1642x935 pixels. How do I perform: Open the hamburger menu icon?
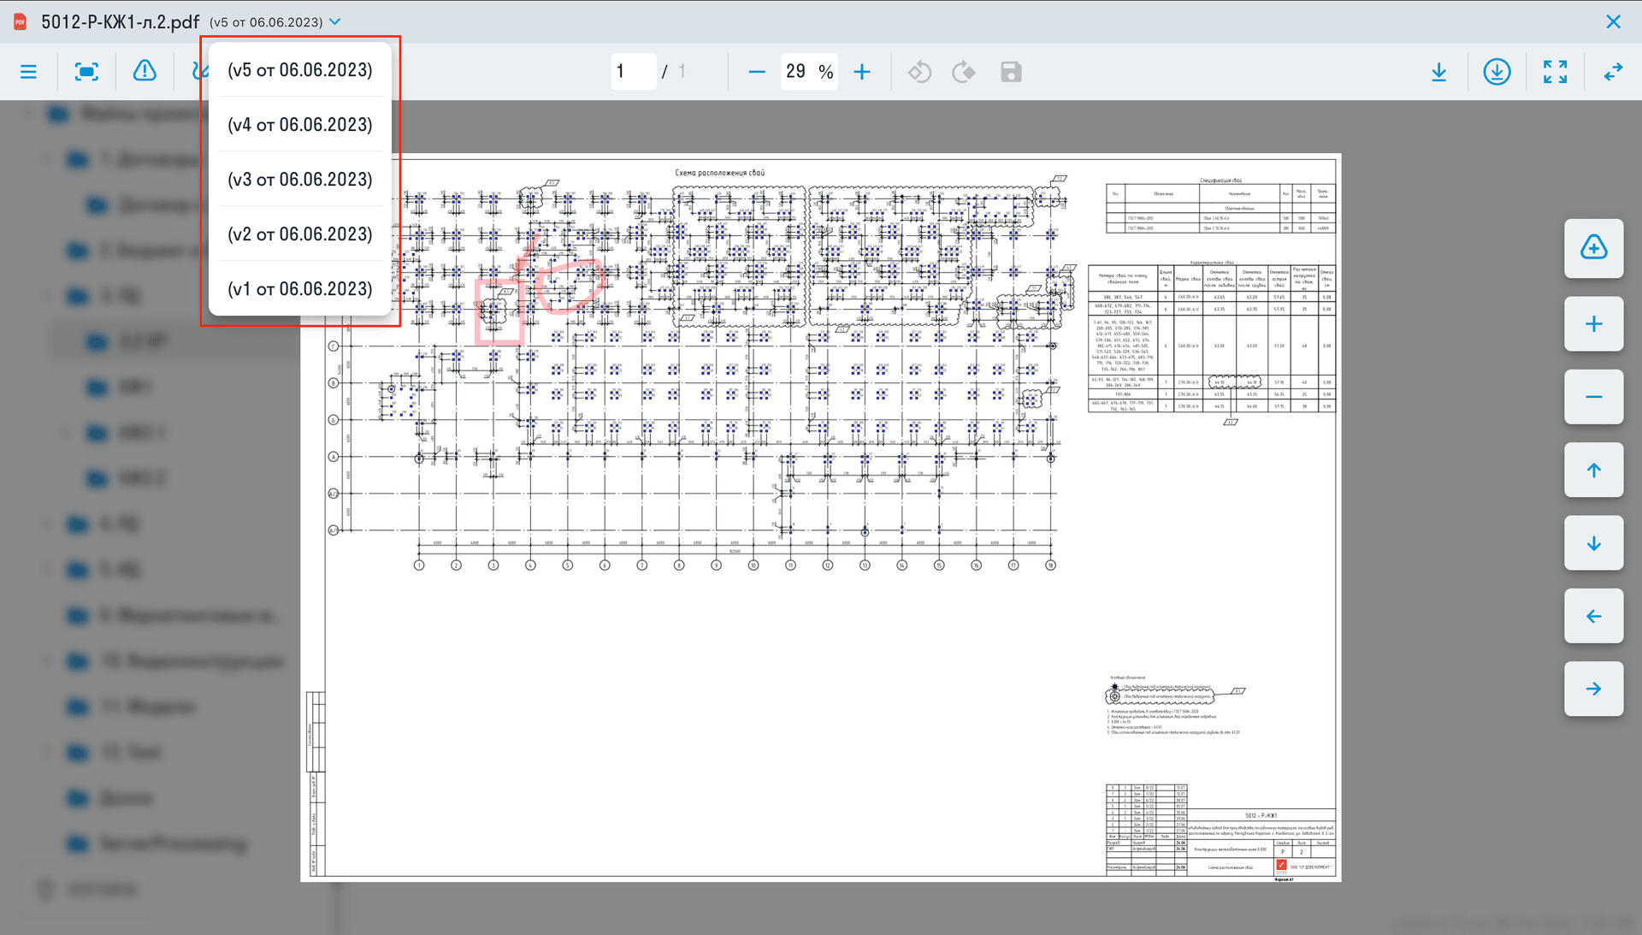point(28,72)
